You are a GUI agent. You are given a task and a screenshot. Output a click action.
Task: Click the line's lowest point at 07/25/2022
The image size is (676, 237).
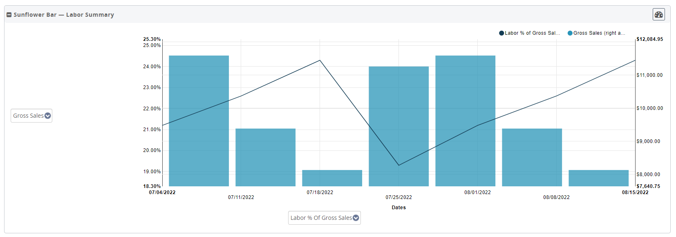(x=399, y=165)
